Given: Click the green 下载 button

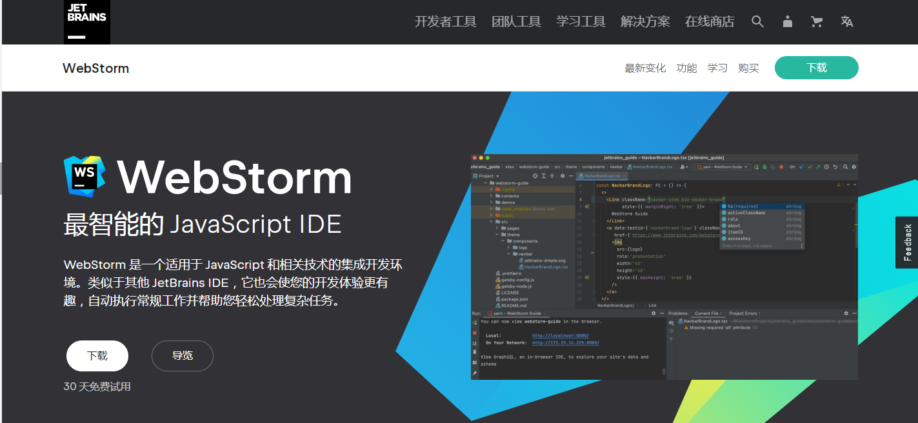Looking at the screenshot, I should pyautogui.click(x=817, y=68).
